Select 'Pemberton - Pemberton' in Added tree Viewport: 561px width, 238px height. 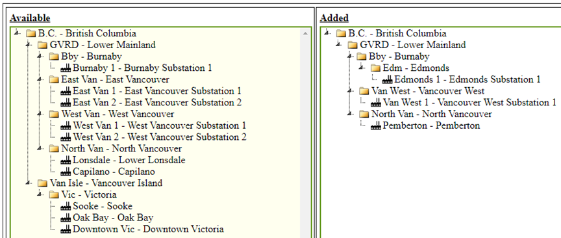(431, 126)
